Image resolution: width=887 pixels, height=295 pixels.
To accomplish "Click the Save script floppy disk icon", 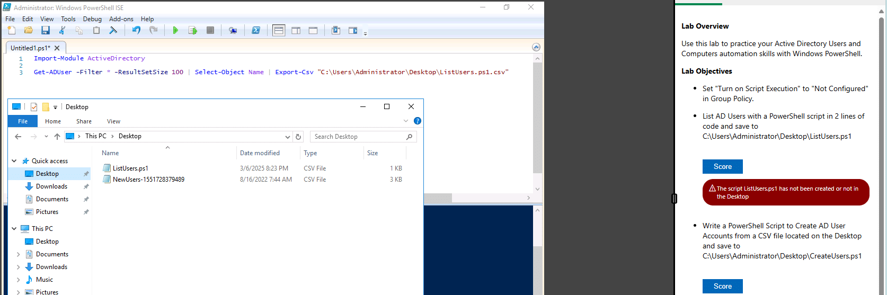I will coord(46,31).
